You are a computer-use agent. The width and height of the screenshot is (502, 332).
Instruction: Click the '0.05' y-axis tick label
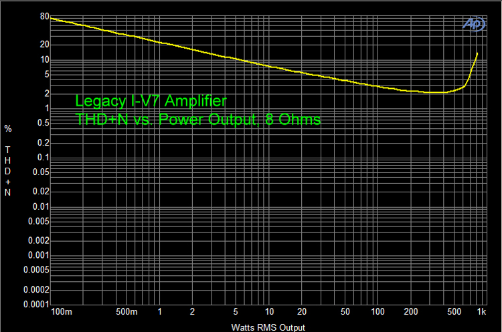coord(39,172)
